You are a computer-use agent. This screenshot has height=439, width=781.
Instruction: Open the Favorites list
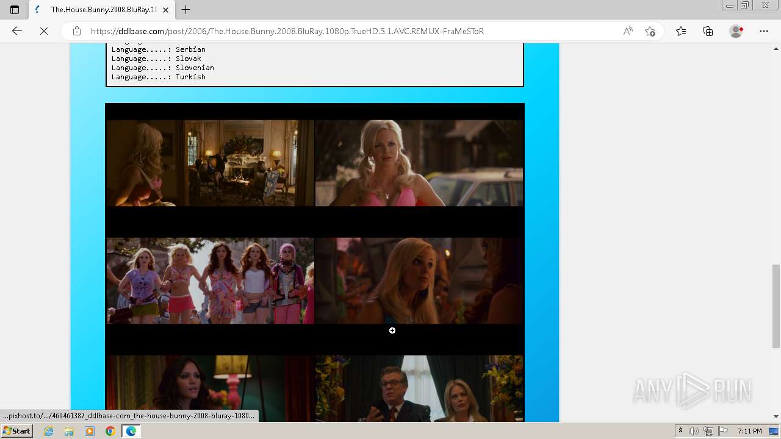681,31
